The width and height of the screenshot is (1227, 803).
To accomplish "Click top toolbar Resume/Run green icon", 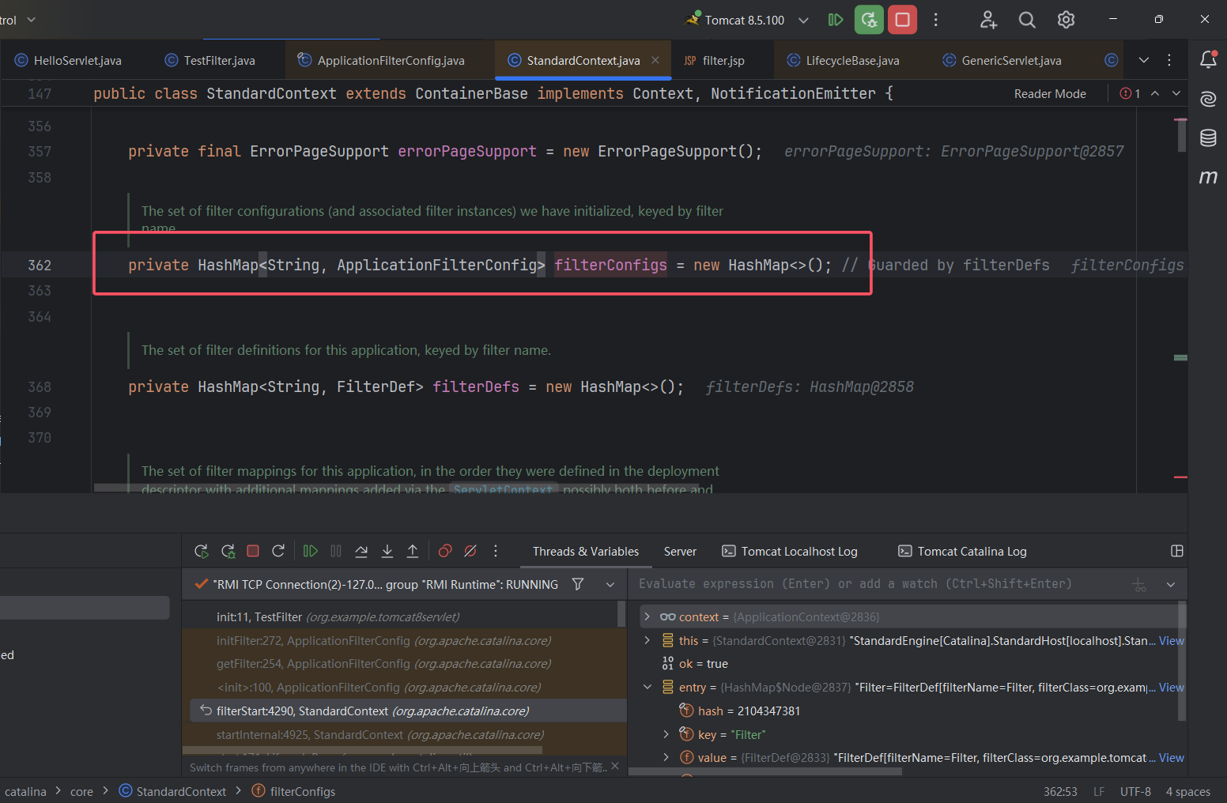I will (836, 20).
